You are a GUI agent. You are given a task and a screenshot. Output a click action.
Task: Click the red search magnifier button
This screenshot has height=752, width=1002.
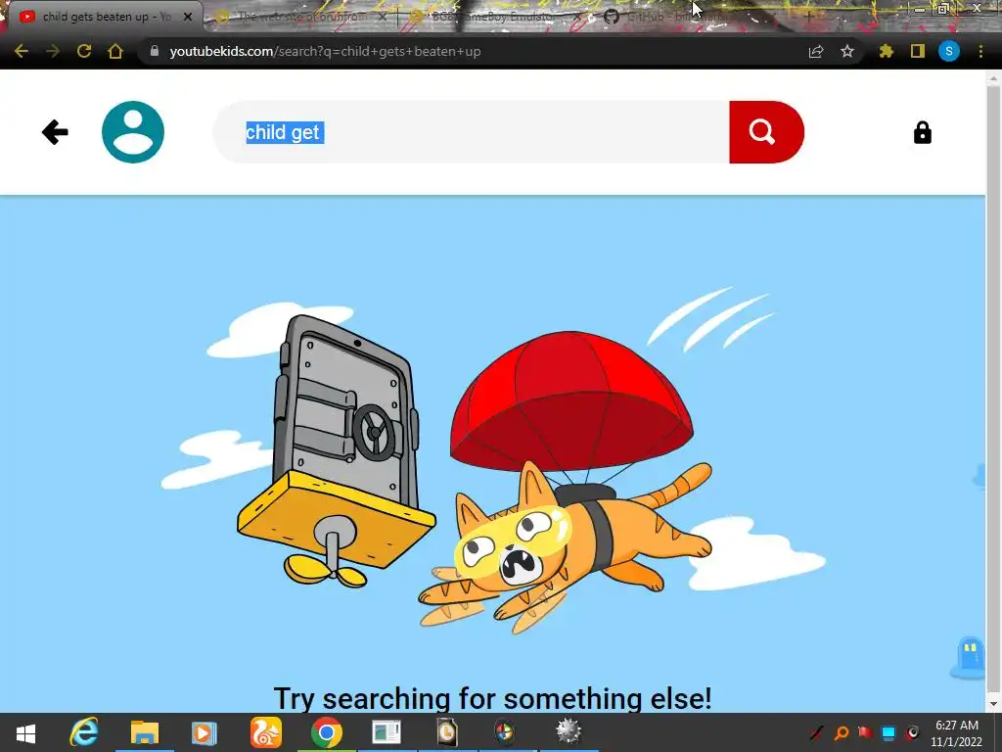[x=766, y=132]
